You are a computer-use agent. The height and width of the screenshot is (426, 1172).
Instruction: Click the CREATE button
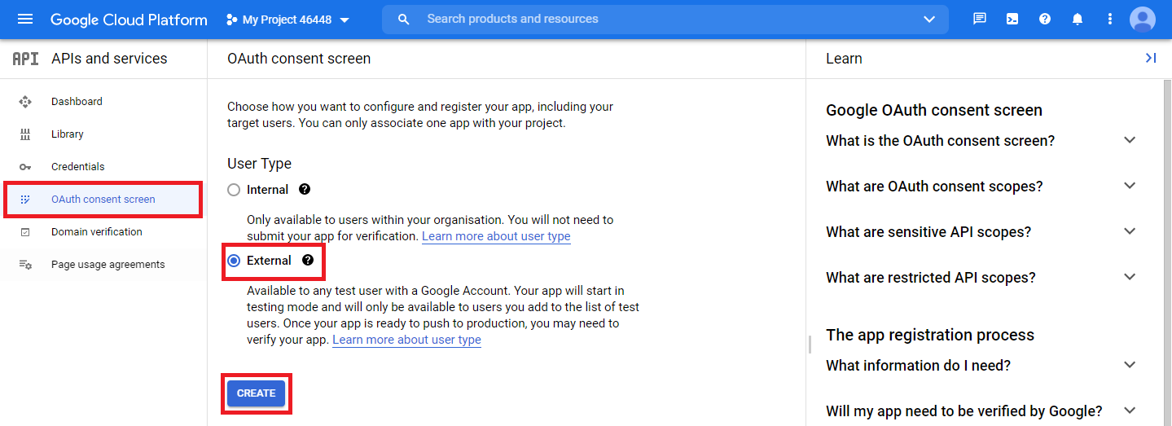(x=257, y=393)
